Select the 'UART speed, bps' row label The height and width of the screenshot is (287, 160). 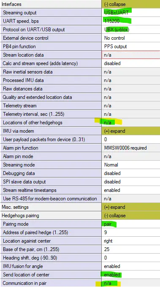tap(21, 21)
